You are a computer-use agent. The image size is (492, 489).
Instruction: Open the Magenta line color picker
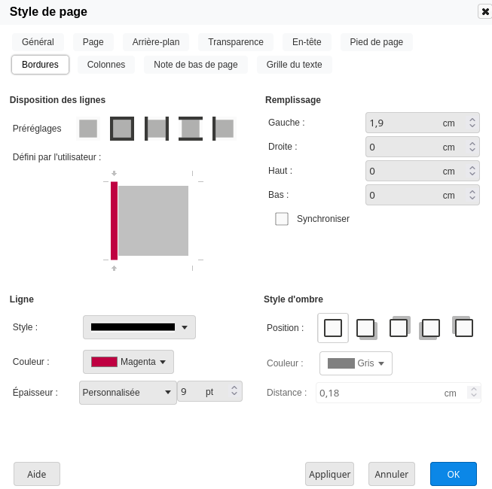[x=128, y=362]
